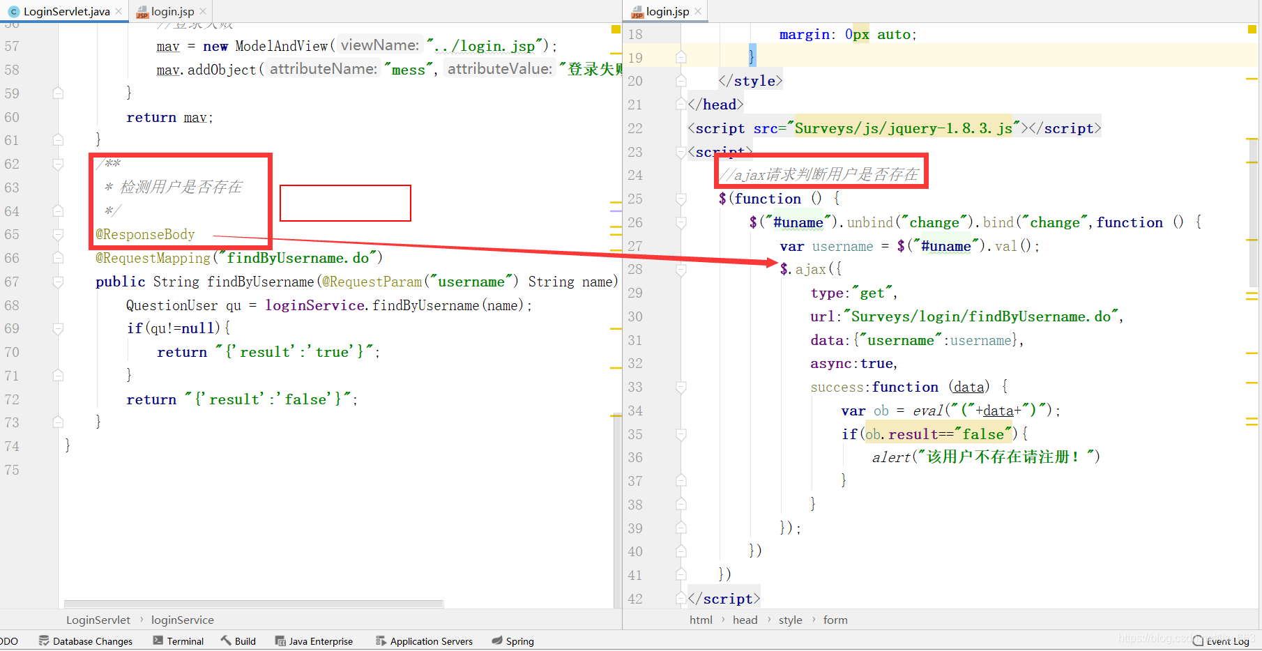
Task: Collapse success function fold at line 33
Action: pyautogui.click(x=681, y=387)
